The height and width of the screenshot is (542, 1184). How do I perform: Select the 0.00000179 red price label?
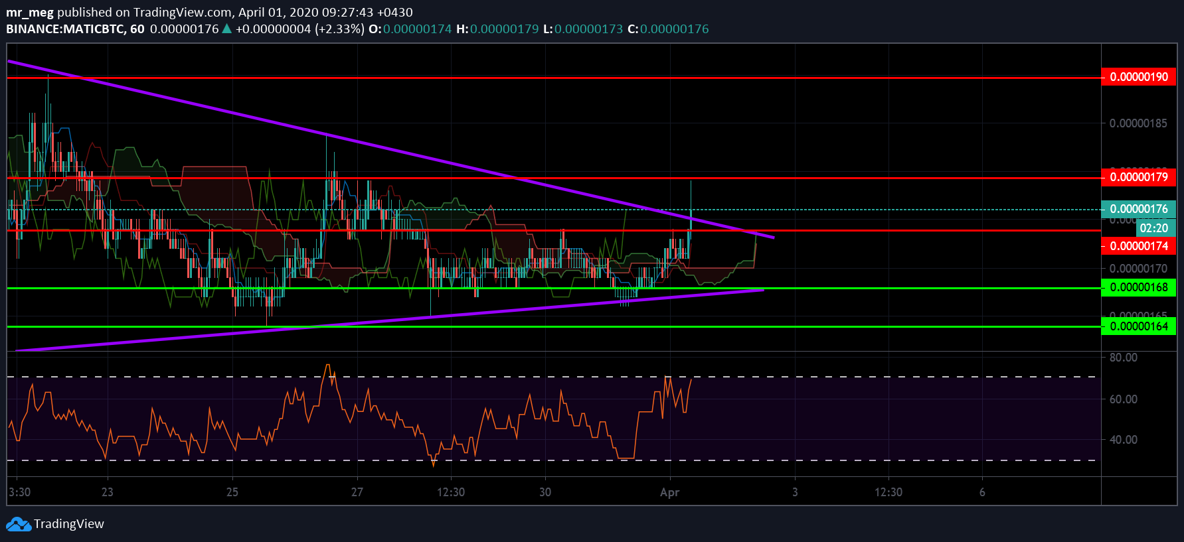point(1138,177)
